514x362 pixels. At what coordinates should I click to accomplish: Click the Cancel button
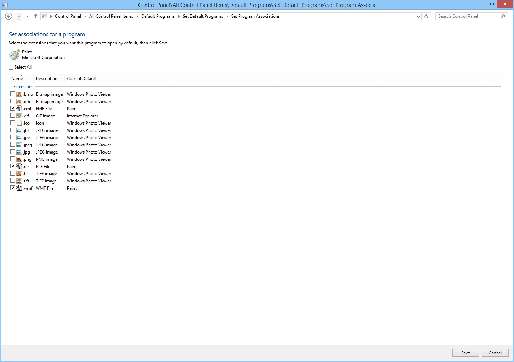(x=495, y=353)
